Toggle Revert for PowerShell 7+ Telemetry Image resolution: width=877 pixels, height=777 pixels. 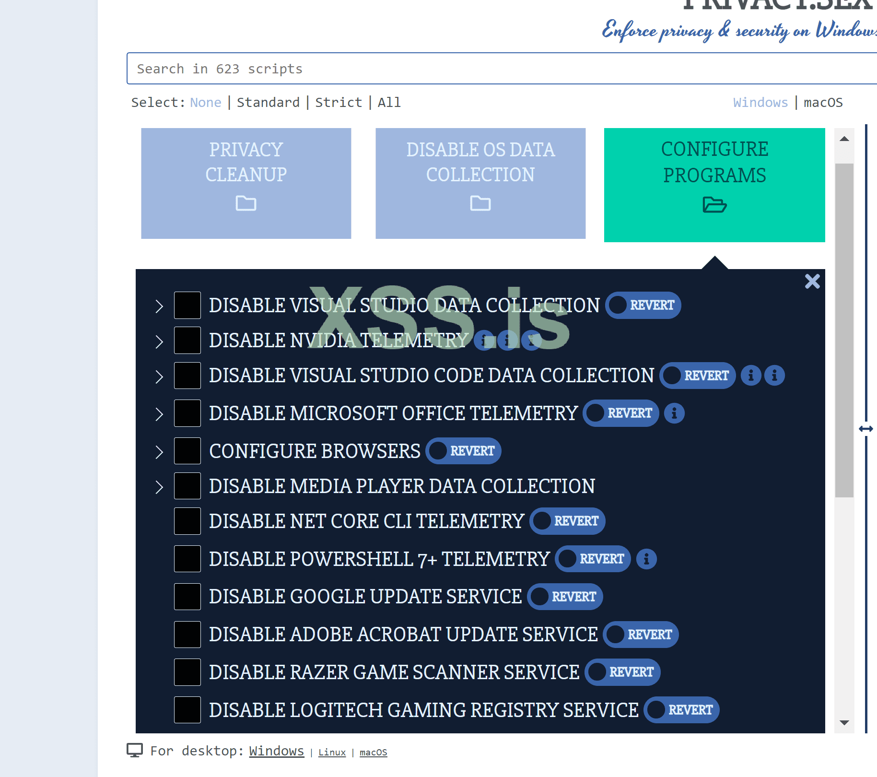click(x=593, y=559)
